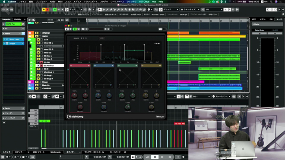Toggle LIVE button in Imager
Viewport: 285px width, 160px height.
tap(102, 38)
